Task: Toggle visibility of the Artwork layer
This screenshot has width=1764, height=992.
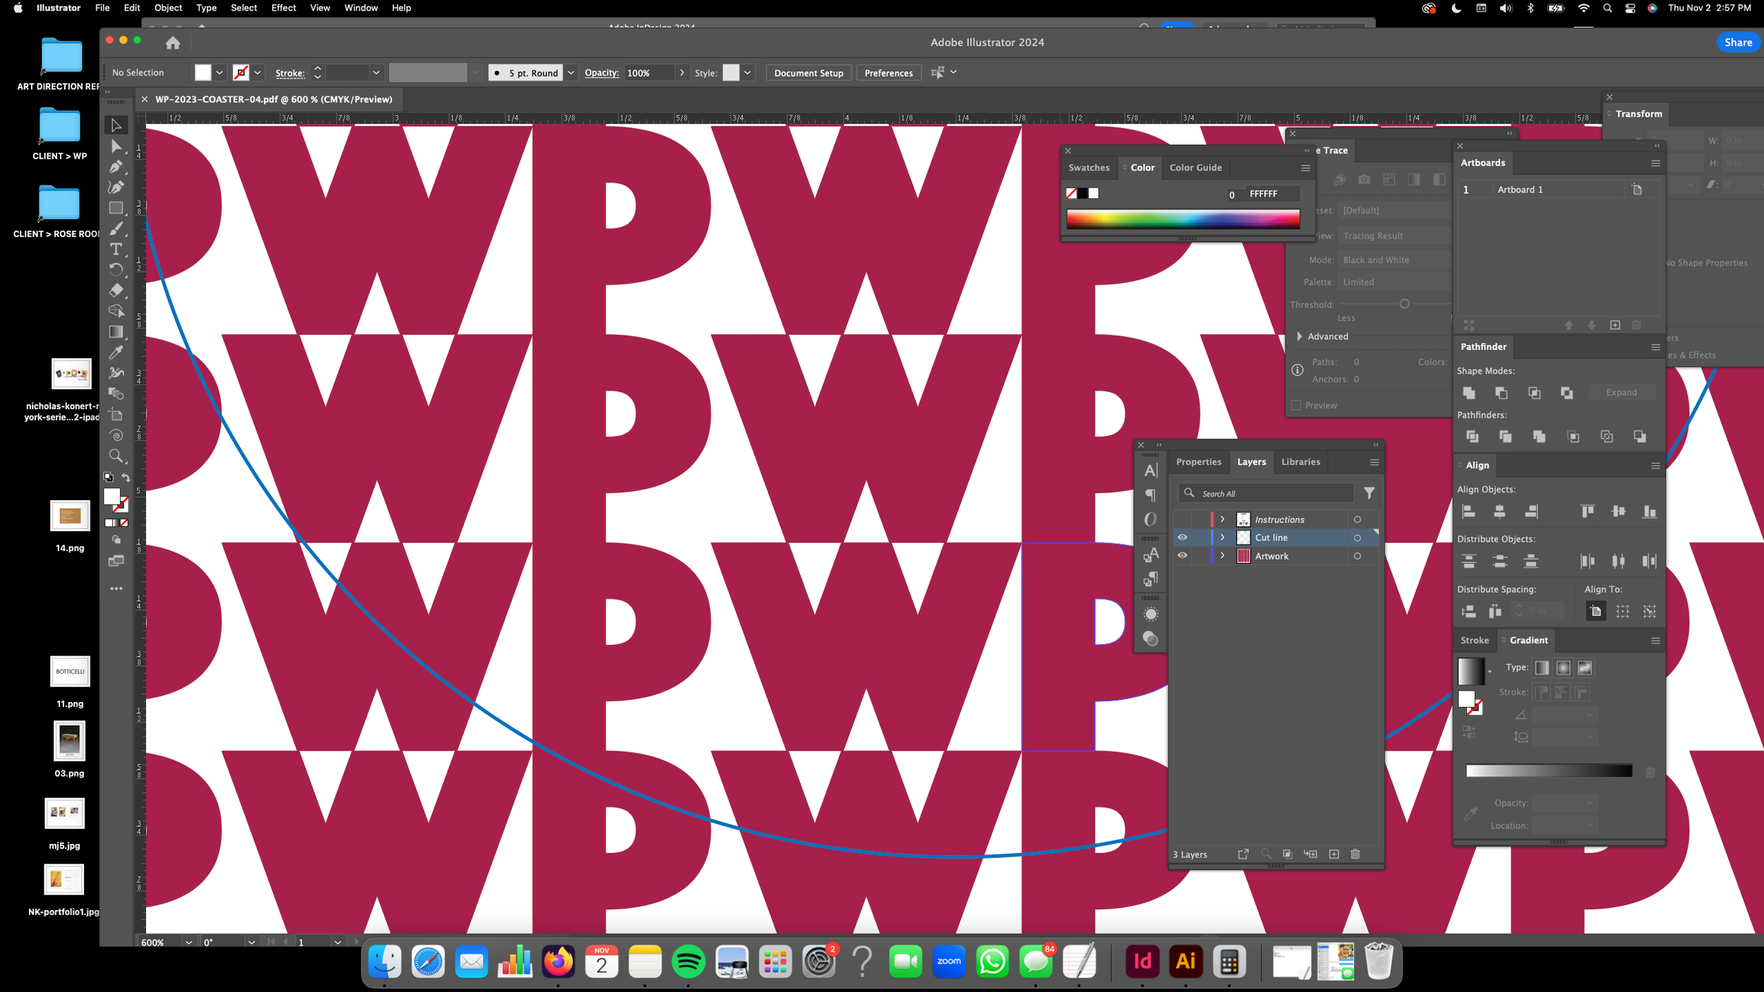Action: click(1183, 556)
